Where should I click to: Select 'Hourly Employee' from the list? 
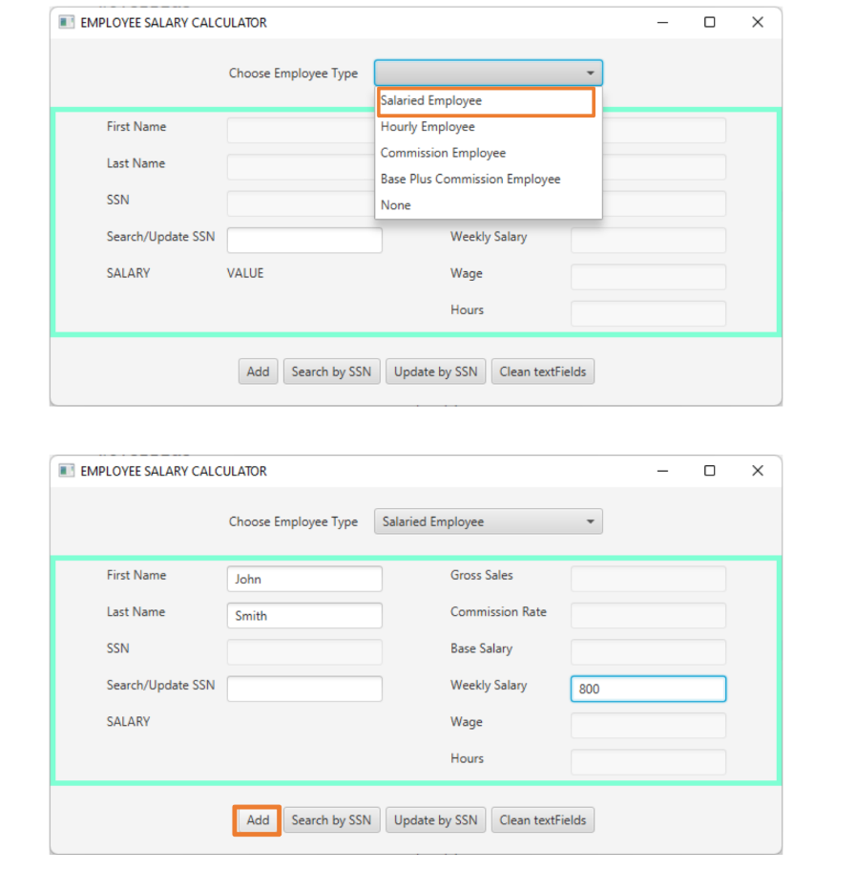coord(427,126)
